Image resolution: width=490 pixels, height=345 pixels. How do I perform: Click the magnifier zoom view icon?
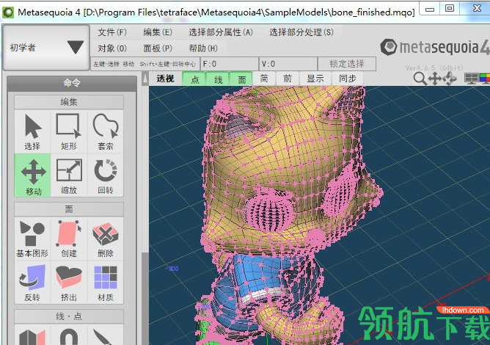click(x=420, y=79)
